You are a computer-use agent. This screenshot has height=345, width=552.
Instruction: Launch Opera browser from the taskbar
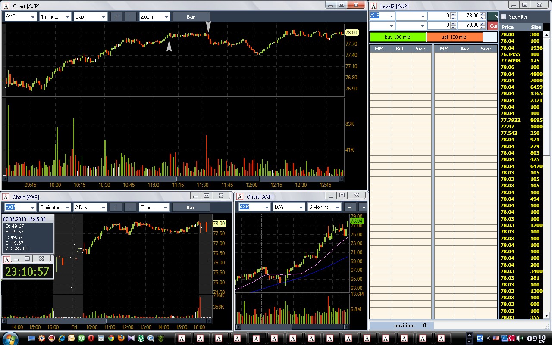coord(91,338)
